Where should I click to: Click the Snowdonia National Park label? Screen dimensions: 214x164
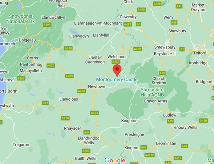coord(21,19)
